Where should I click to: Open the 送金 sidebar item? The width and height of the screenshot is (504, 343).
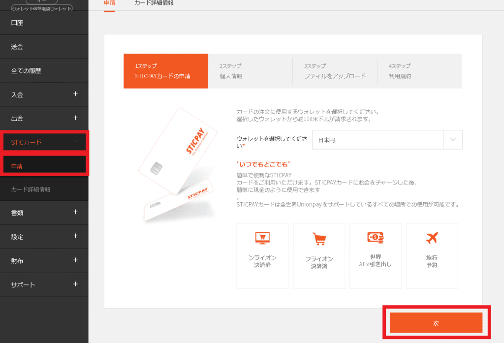(x=44, y=47)
